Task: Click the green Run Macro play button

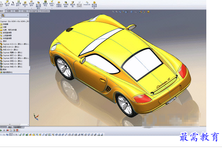Action: (1, 130)
